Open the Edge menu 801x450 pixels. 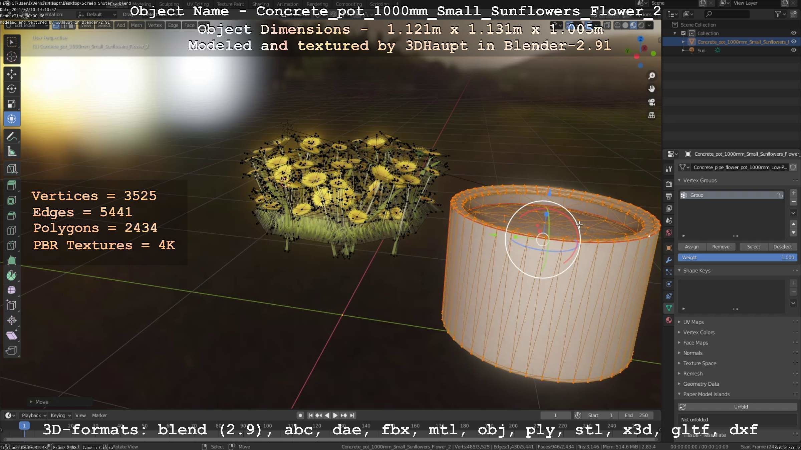pyautogui.click(x=173, y=25)
